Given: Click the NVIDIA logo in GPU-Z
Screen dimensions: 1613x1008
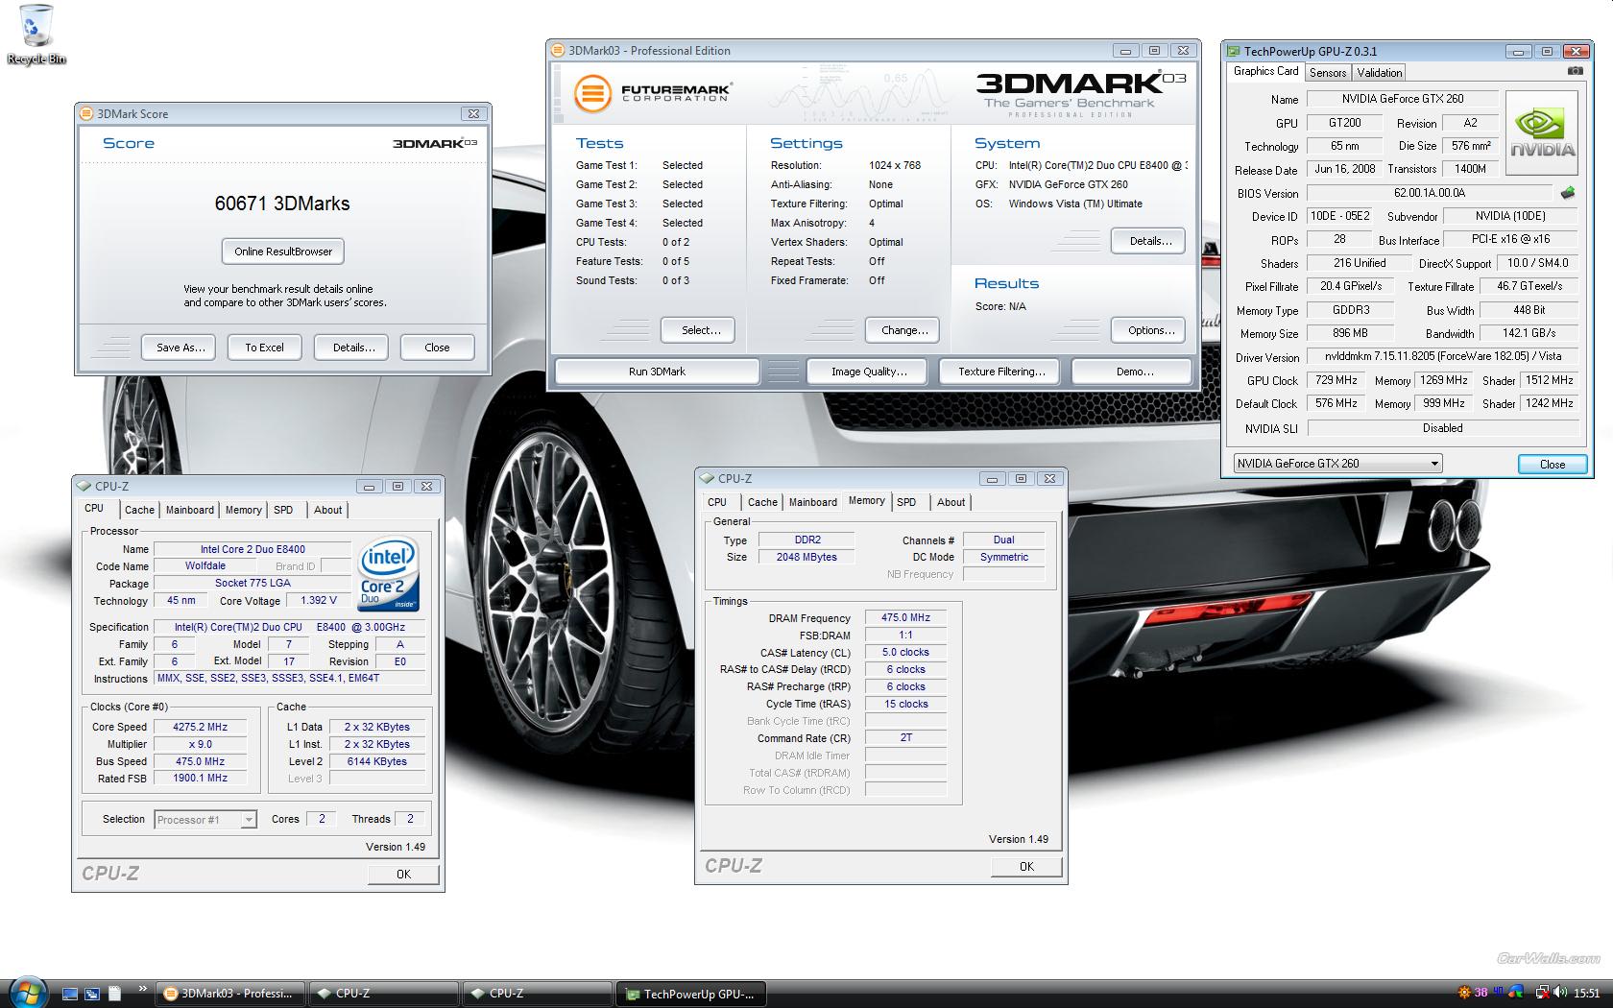Looking at the screenshot, I should pyautogui.click(x=1542, y=132).
